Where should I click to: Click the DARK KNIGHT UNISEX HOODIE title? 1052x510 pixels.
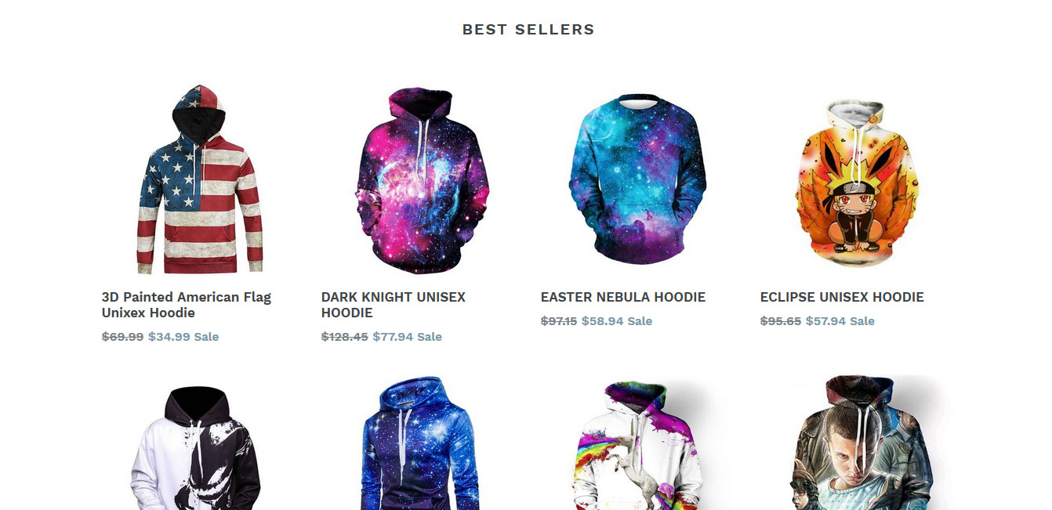click(x=394, y=305)
